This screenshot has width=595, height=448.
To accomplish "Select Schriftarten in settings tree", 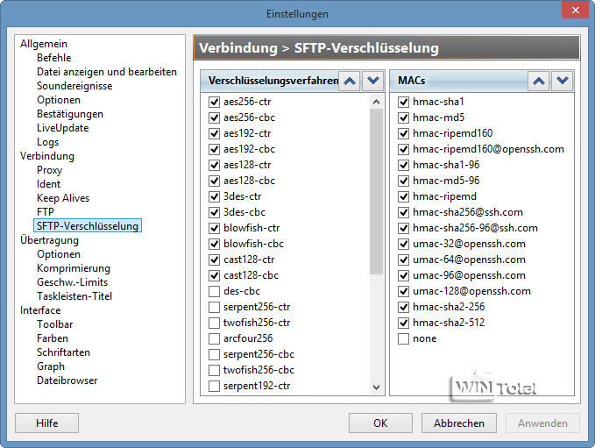I will 63,352.
